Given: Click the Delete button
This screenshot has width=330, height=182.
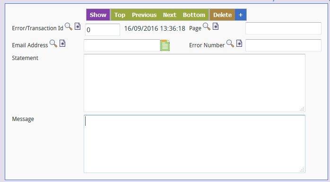Looking at the screenshot, I should [223, 15].
